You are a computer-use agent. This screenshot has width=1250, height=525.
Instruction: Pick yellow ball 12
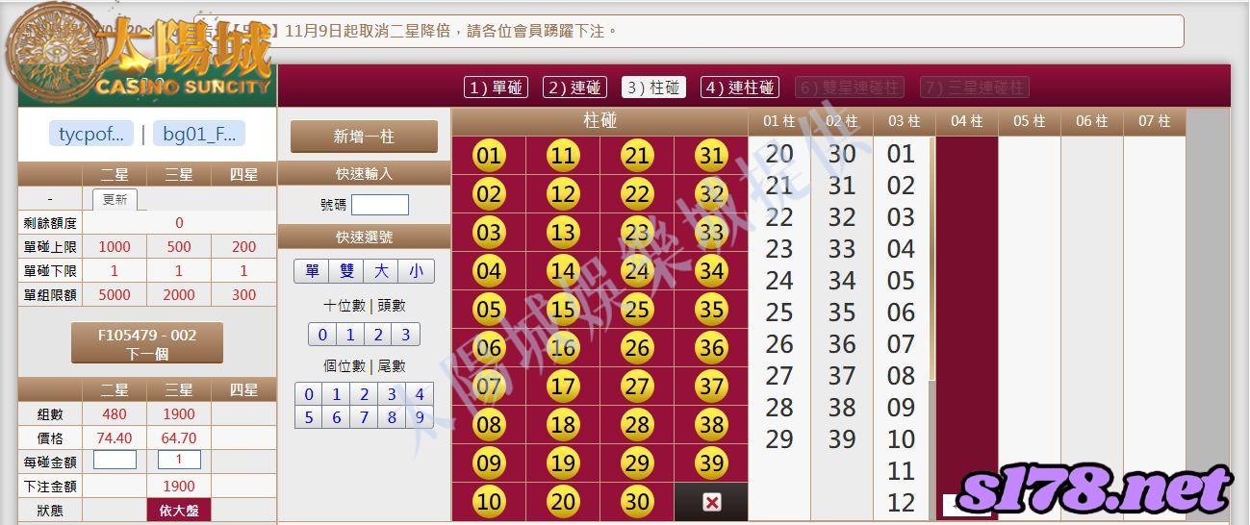click(563, 194)
